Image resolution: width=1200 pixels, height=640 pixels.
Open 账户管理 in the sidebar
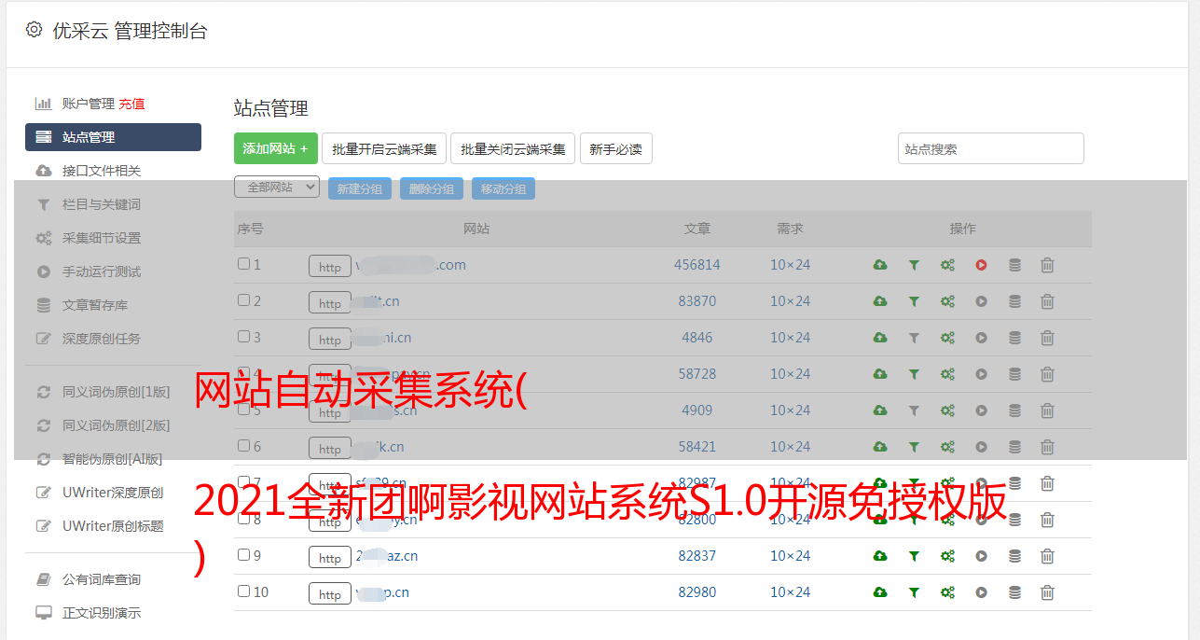tap(88, 104)
